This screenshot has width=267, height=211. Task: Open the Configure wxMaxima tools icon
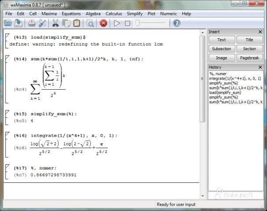(x=42, y=23)
